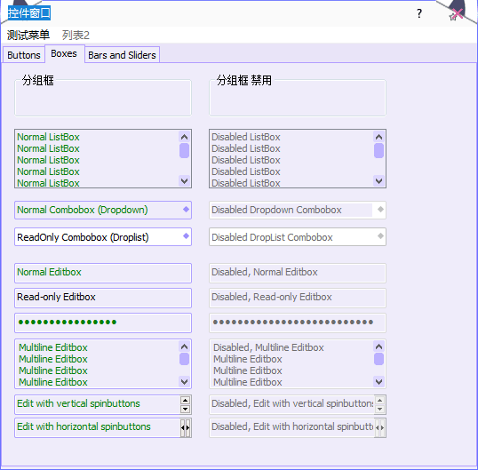Click the 分组框 group box label
The image size is (478, 470).
(38, 81)
